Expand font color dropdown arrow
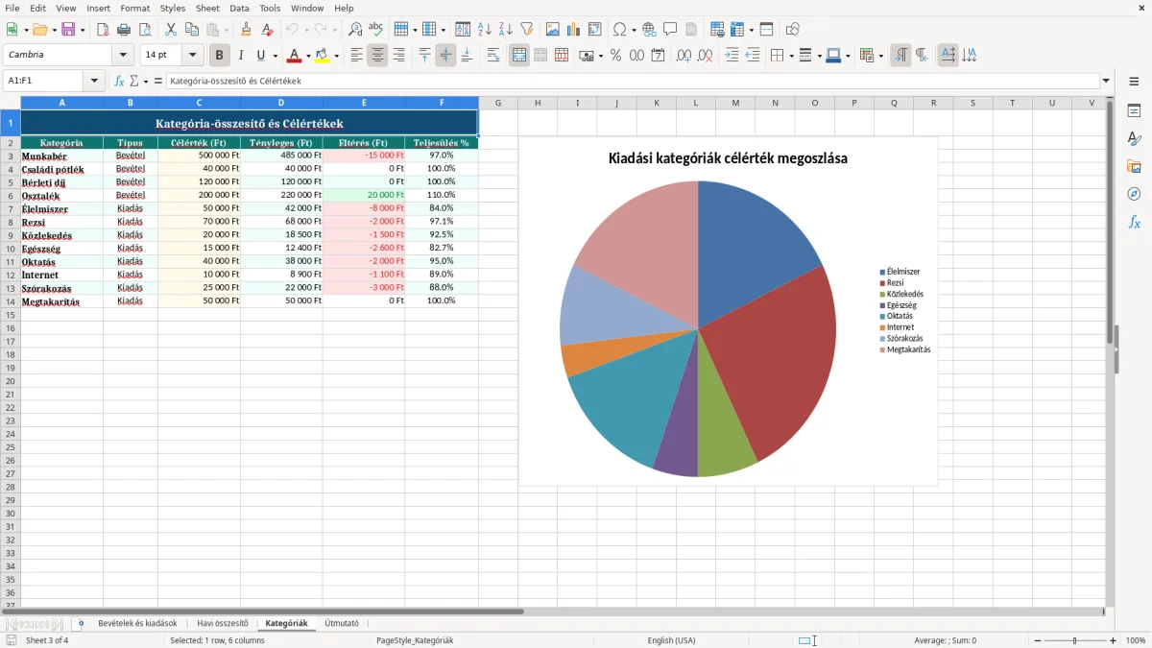 coord(308,56)
